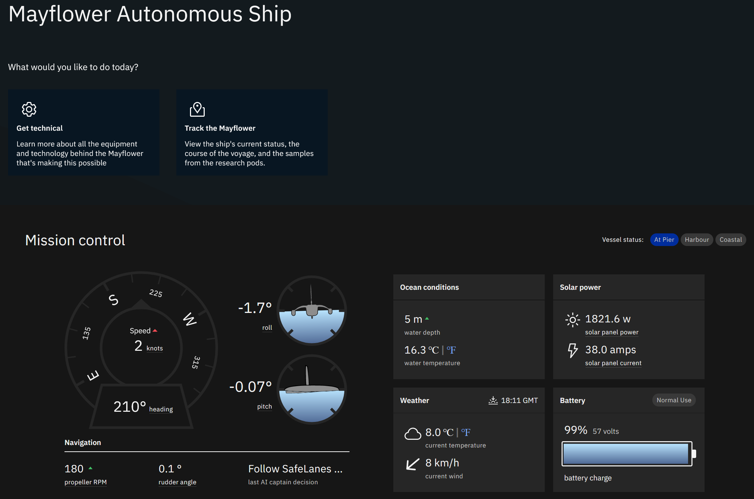Click the sun icon beside solar panel power
Image resolution: width=754 pixels, height=499 pixels.
coord(572,320)
